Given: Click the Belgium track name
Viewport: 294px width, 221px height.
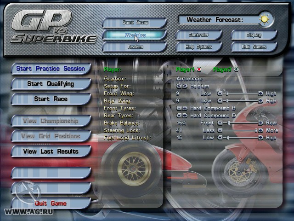Looking at the screenshot, I should point(200,86).
